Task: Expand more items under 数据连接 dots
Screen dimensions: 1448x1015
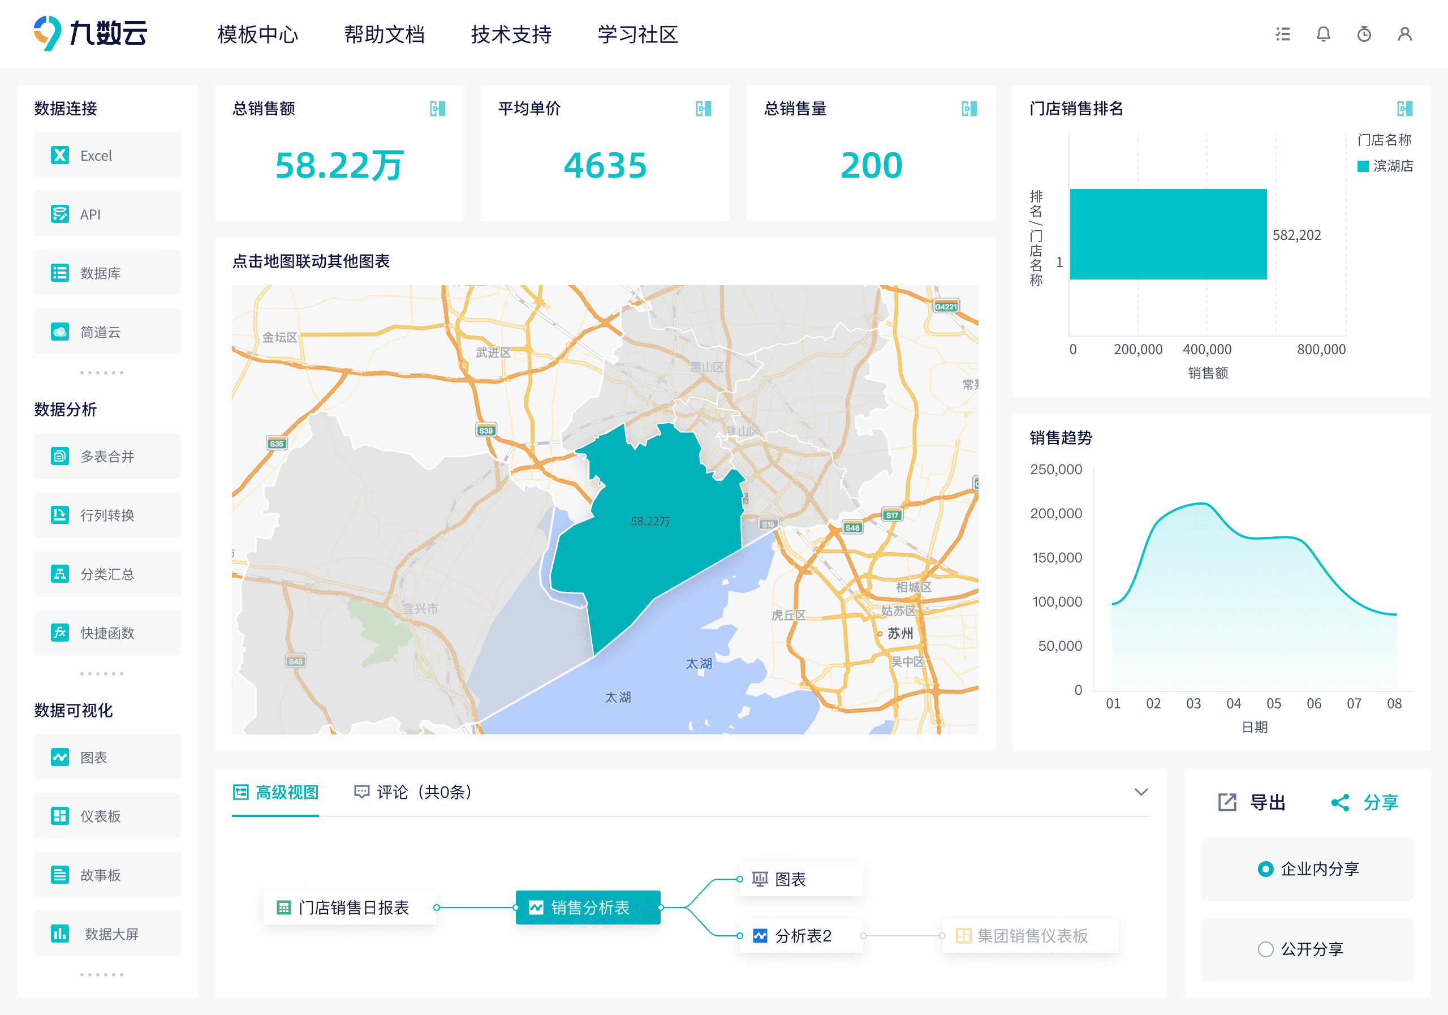Action: [x=102, y=373]
